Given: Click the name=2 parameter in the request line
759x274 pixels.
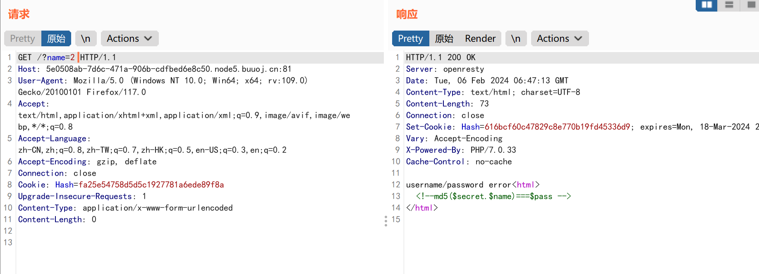Looking at the screenshot, I should (x=61, y=57).
